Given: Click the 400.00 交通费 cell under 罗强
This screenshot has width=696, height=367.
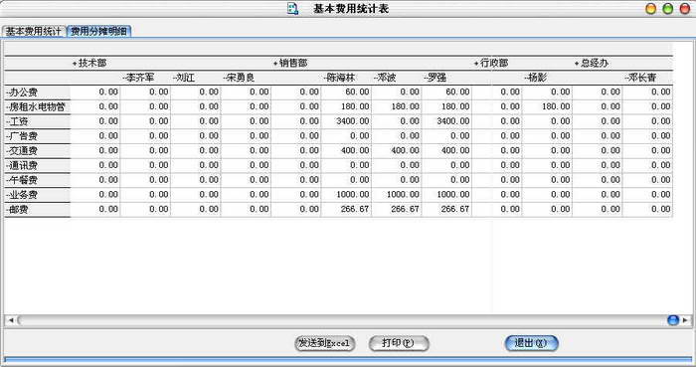Looking at the screenshot, I should pyautogui.click(x=446, y=150).
